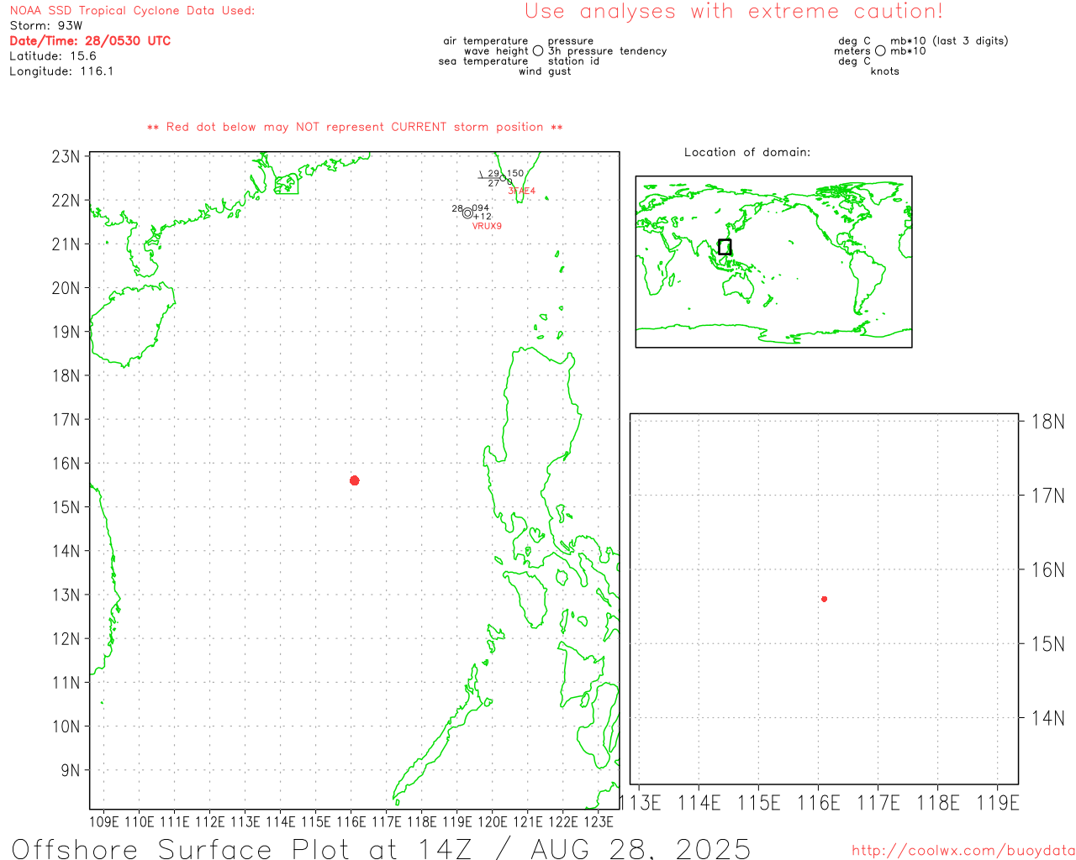
Task: Click the legend circle next to 'wave height'
Action: (x=538, y=51)
